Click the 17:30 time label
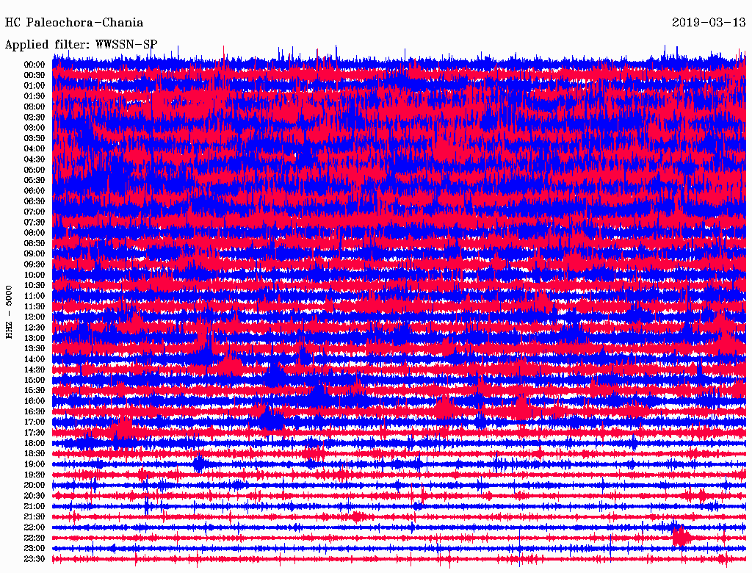The image size is (752, 573). [35, 433]
